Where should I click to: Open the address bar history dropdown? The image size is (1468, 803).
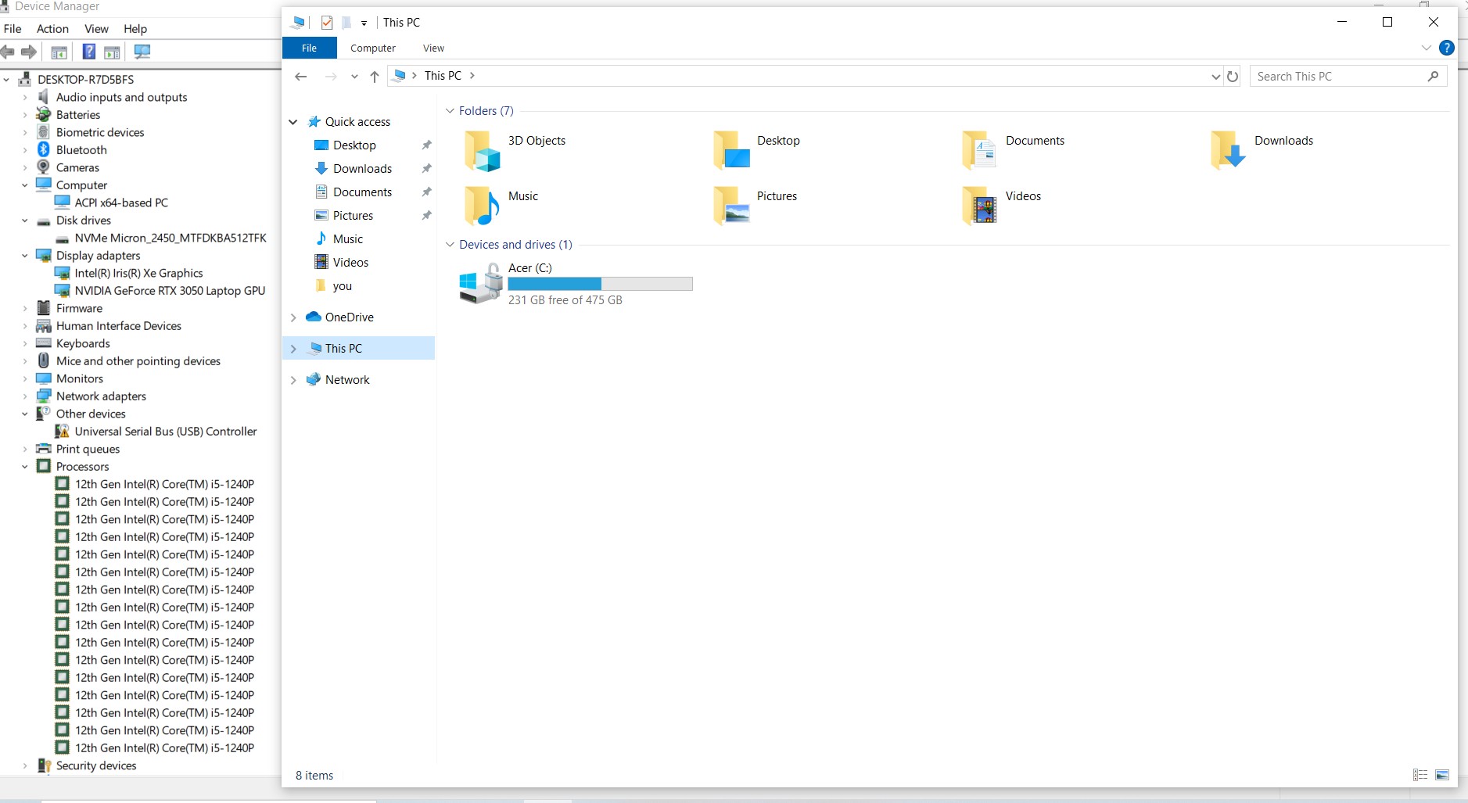click(1215, 77)
